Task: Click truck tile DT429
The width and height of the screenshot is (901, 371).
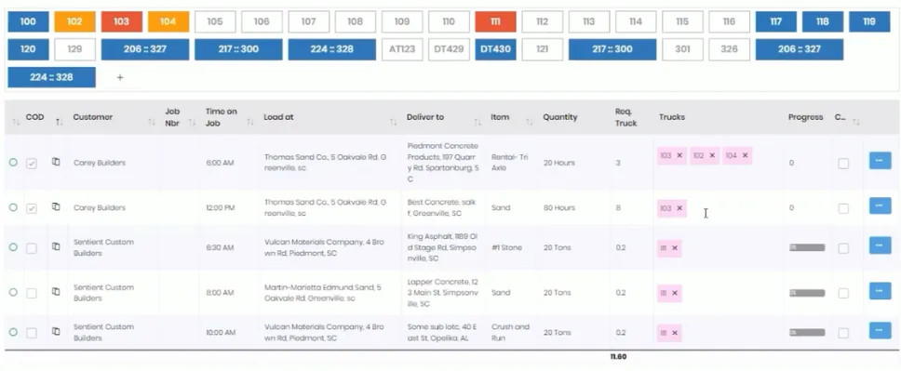Action: (x=449, y=49)
